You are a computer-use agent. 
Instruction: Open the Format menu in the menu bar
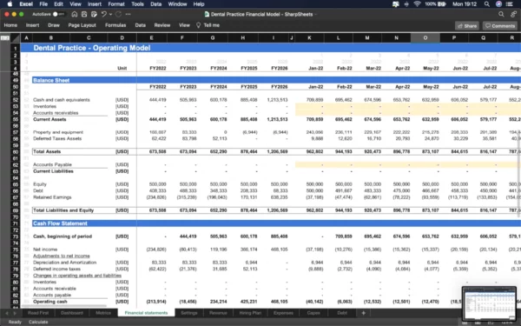click(116, 4)
